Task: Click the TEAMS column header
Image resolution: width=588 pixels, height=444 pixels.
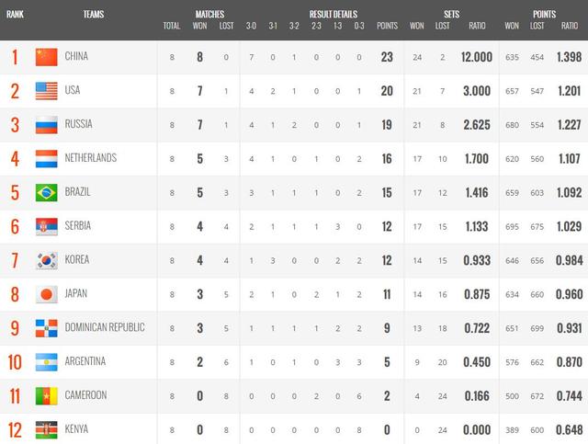Action: 93,15
